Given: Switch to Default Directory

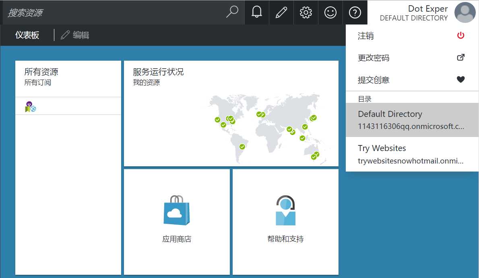Looking at the screenshot, I should pyautogui.click(x=411, y=120).
